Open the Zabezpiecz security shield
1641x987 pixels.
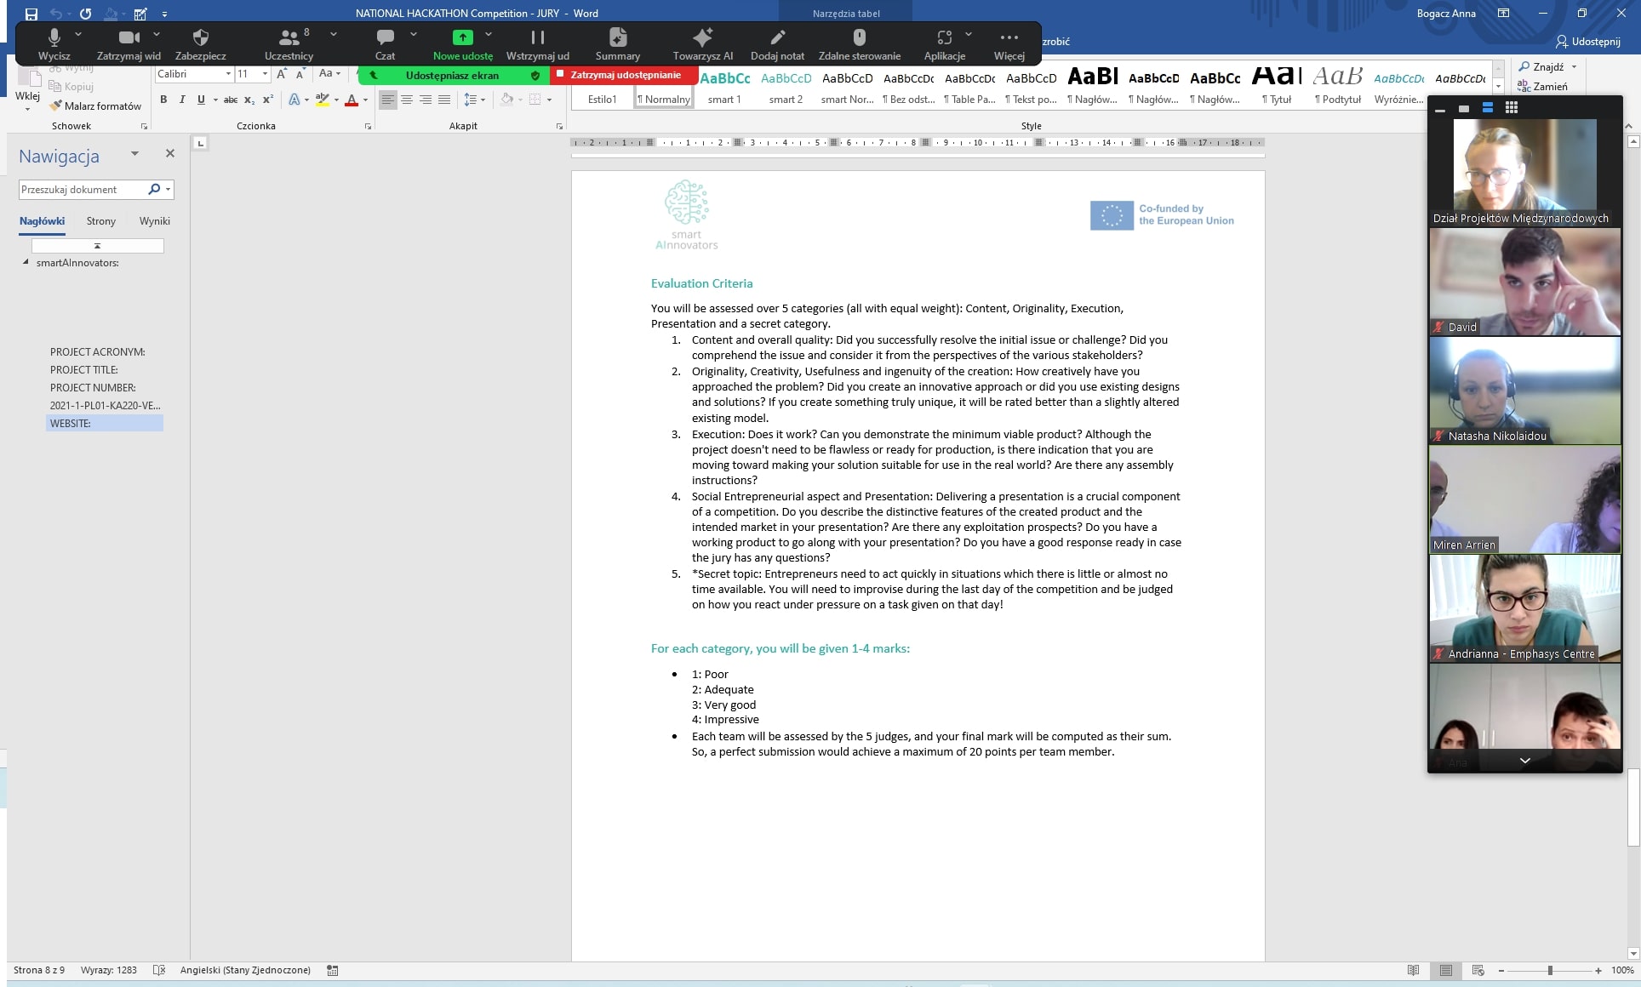(x=201, y=43)
